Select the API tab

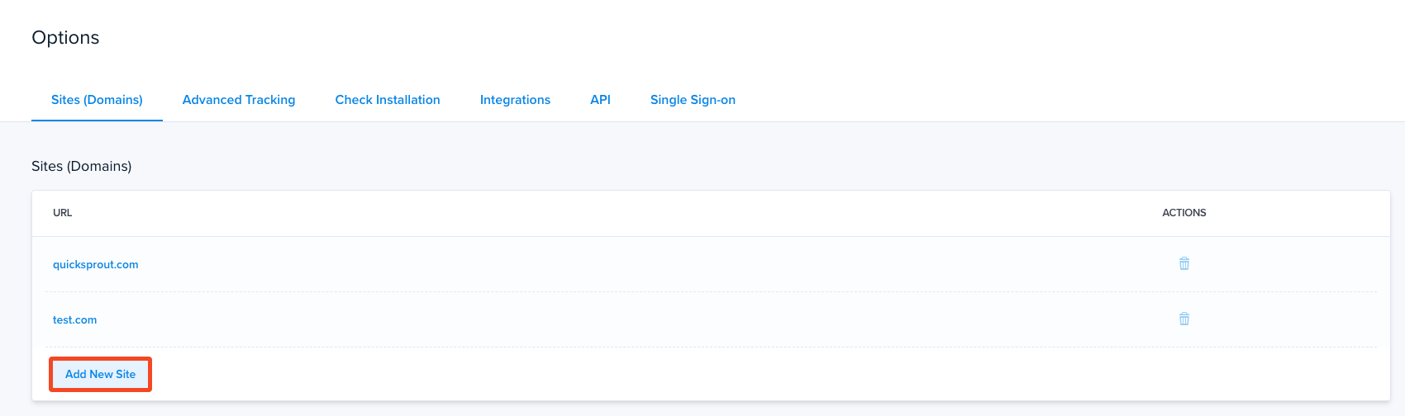tap(600, 100)
